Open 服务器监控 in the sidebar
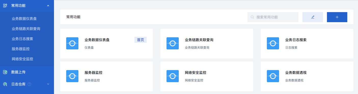Screen dimensions: 358x94 point(21,49)
